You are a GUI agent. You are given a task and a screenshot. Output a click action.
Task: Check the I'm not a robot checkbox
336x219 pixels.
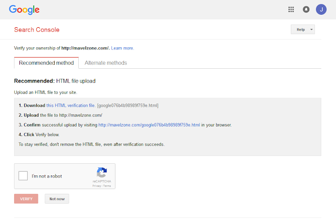23,176
